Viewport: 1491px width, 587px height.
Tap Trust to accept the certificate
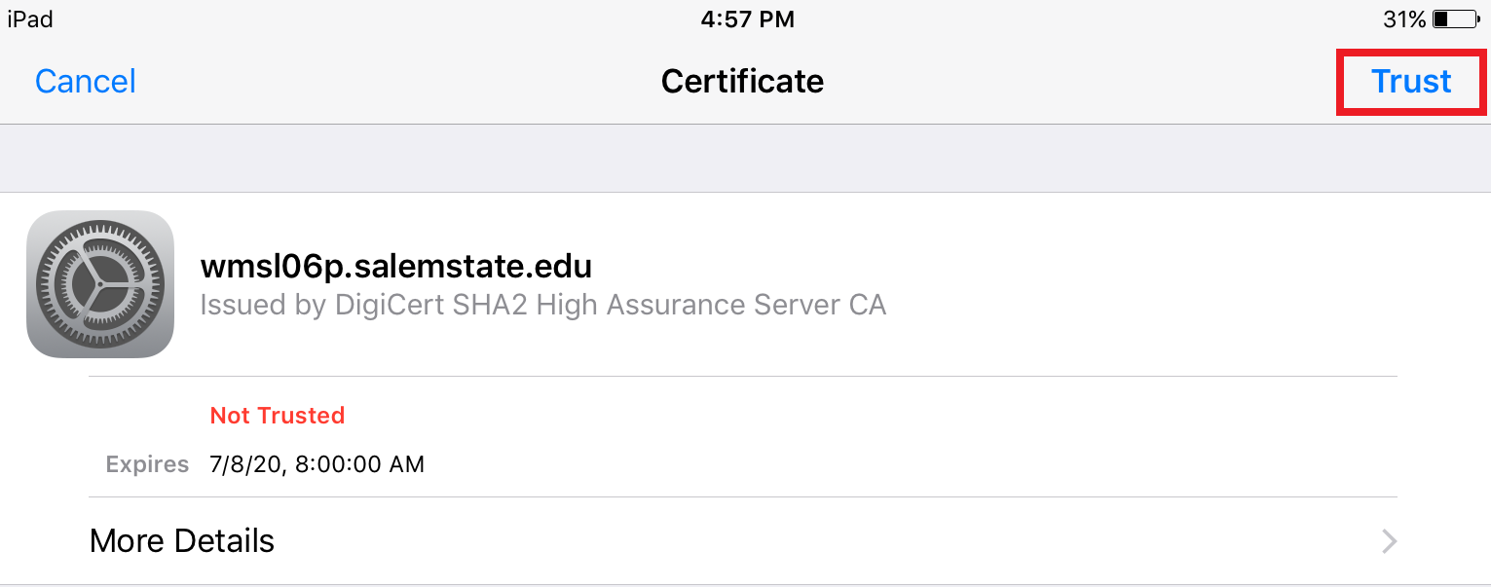(x=1411, y=81)
